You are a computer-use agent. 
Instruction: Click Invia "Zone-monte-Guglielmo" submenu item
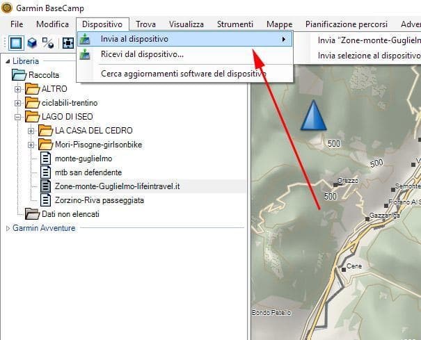(x=369, y=40)
